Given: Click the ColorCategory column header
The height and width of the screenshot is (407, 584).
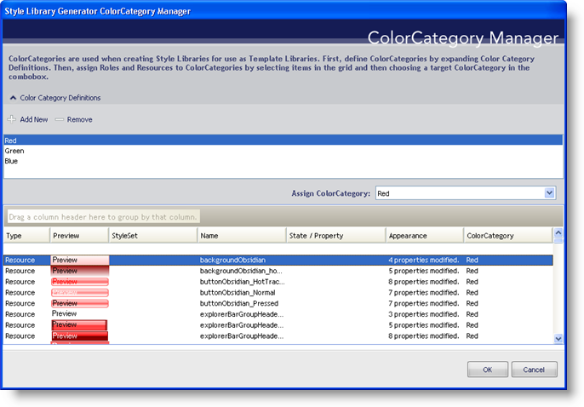Looking at the screenshot, I should pyautogui.click(x=507, y=235).
